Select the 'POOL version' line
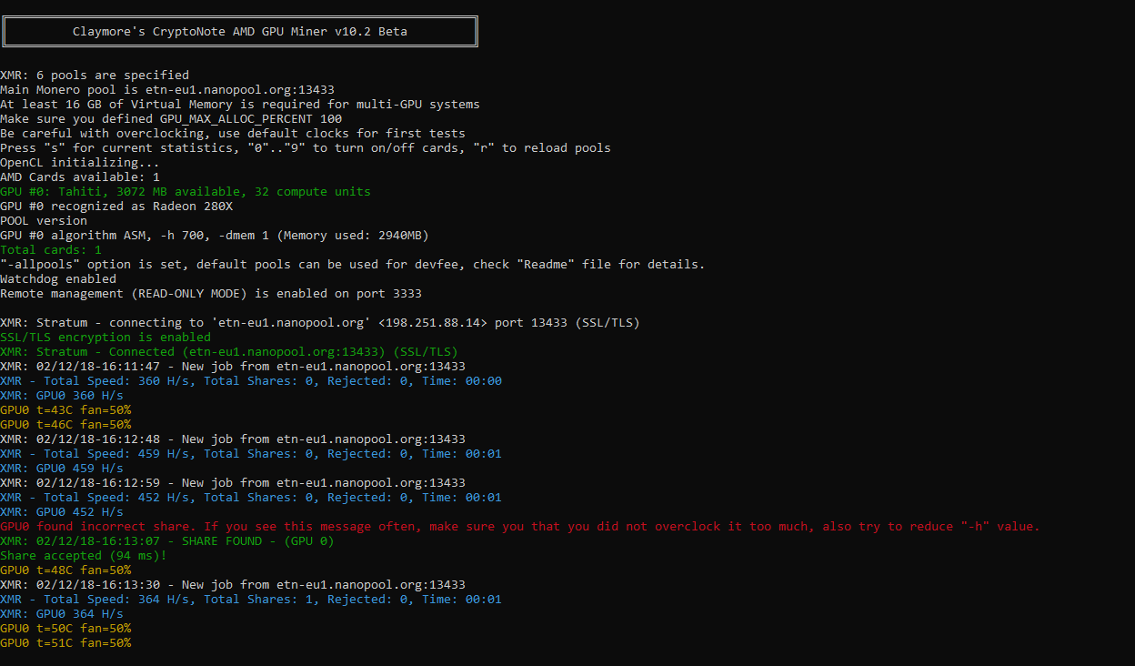This screenshot has width=1135, height=666. pyautogui.click(x=44, y=221)
